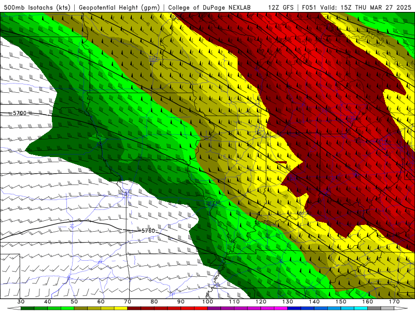Click the "Geopotential Height (gpm)" header label
Image resolution: width=415 pixels, height=311 pixels.
point(119,7)
